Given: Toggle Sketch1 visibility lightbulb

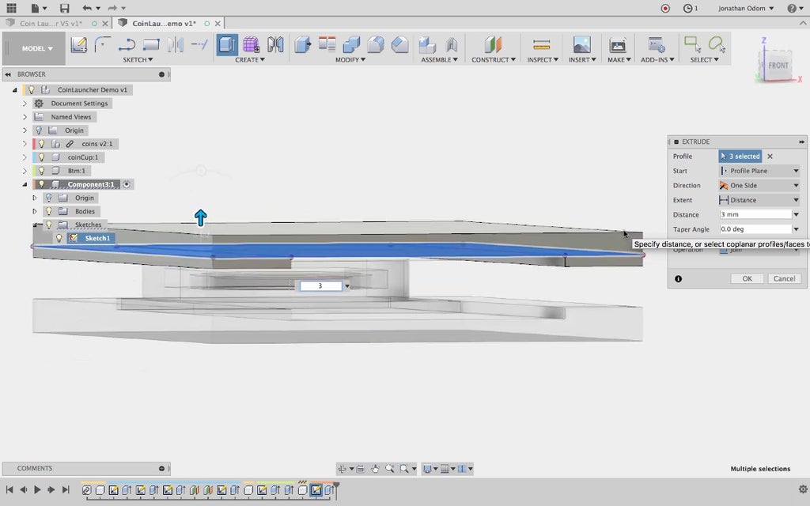Looking at the screenshot, I should [59, 238].
